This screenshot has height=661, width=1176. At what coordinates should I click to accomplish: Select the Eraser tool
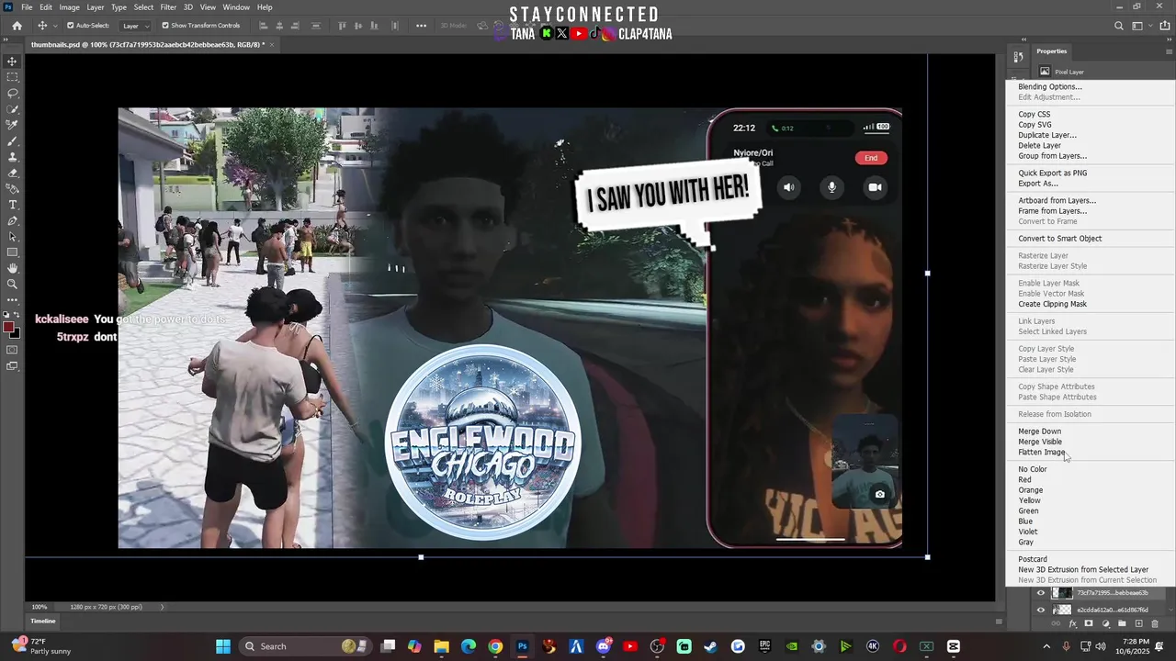coord(12,173)
